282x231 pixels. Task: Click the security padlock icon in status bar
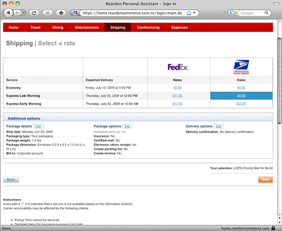(273, 228)
